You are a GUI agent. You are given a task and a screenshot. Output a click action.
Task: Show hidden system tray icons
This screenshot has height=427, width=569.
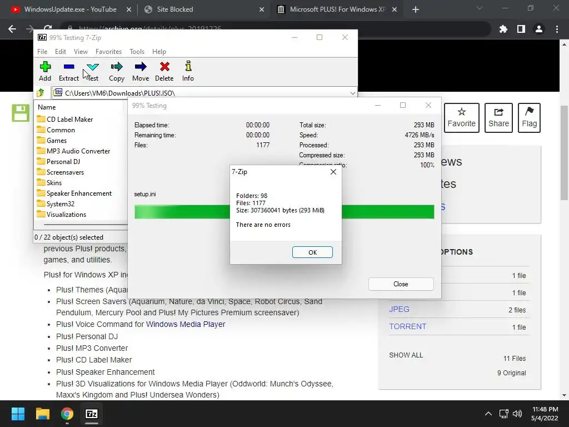click(488, 414)
